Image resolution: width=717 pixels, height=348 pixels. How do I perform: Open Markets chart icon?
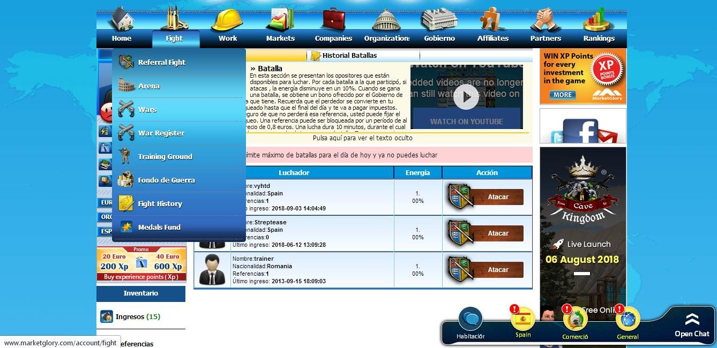[x=280, y=19]
